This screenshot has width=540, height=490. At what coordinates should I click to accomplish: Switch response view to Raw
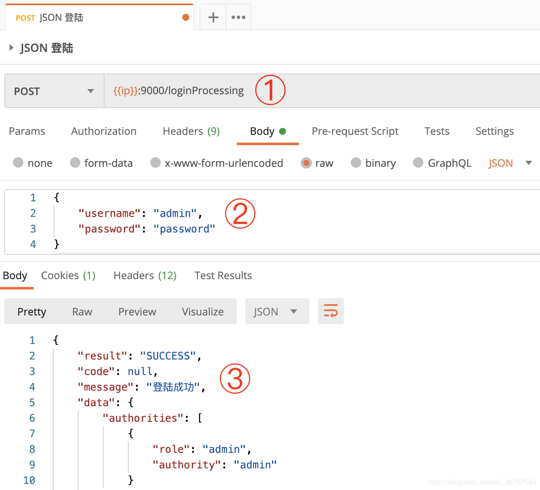[x=82, y=312]
